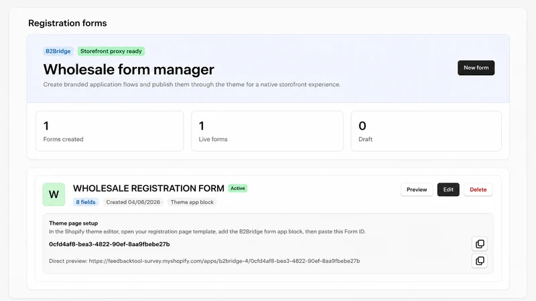Select the Active status badge

point(238,188)
